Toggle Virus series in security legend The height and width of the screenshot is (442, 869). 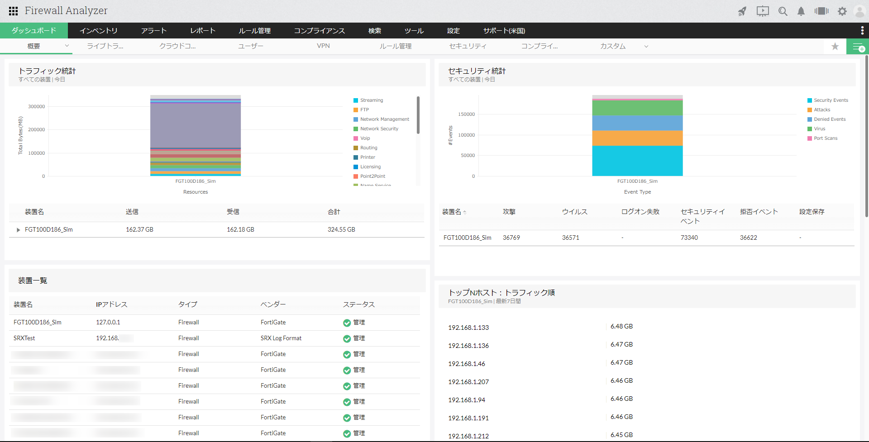coord(819,129)
